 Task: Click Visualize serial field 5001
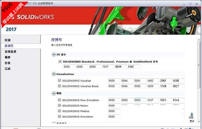click(140, 80)
